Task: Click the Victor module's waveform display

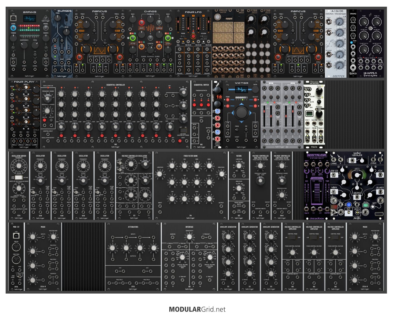Action: pyautogui.click(x=242, y=90)
